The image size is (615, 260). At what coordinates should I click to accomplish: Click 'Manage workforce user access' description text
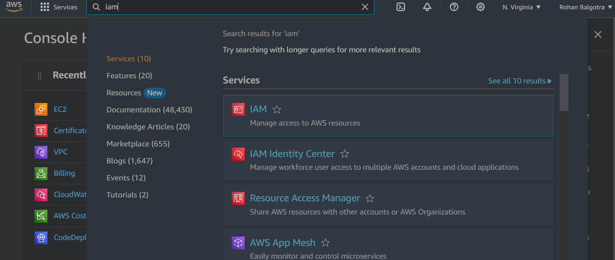384,167
